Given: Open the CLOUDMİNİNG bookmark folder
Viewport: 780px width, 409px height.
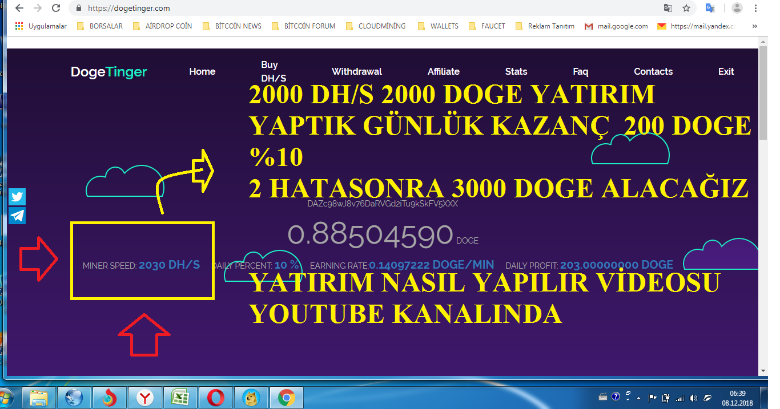Looking at the screenshot, I should (375, 26).
